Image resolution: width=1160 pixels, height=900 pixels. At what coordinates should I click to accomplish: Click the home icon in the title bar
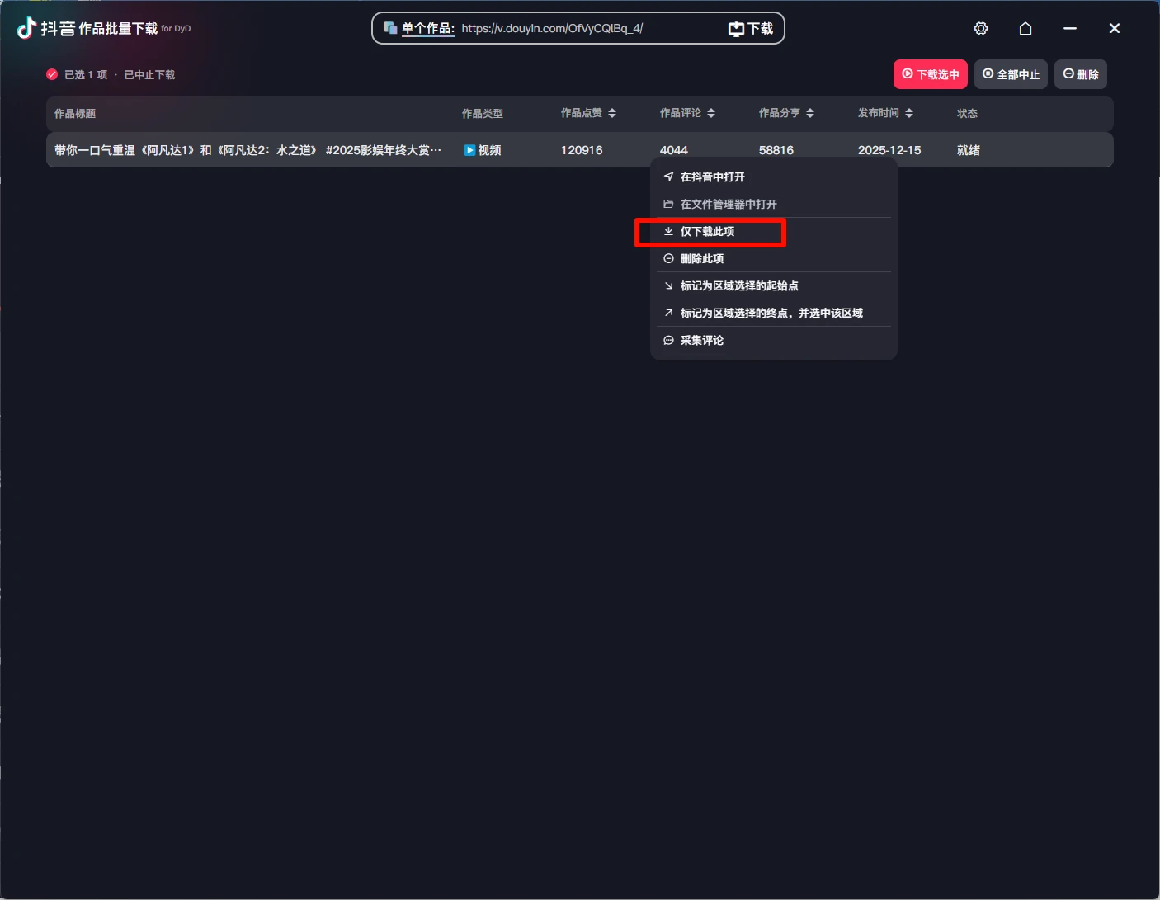(x=1026, y=28)
